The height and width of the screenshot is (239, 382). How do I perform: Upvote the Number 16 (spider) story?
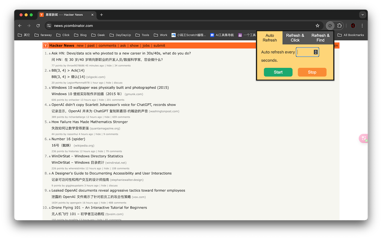click(50, 139)
